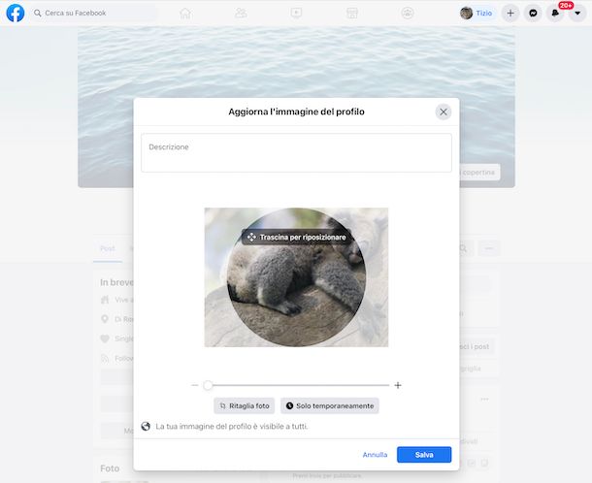Open the notifications bell icon

coord(555,14)
